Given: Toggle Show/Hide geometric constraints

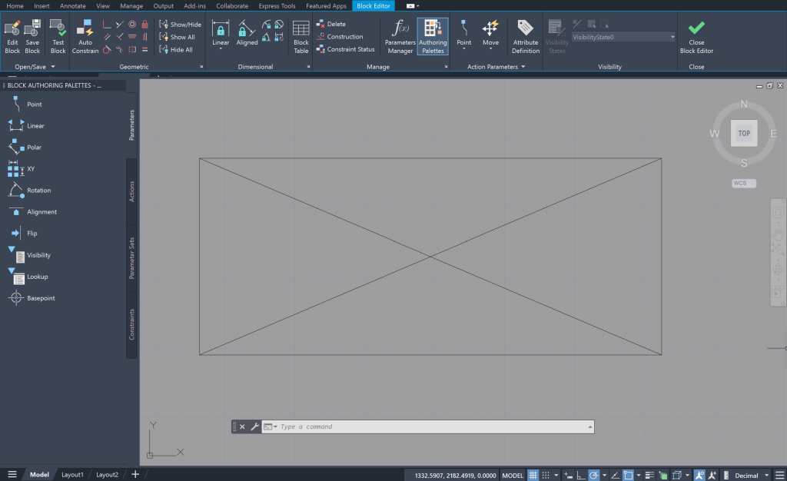Looking at the screenshot, I should point(179,24).
